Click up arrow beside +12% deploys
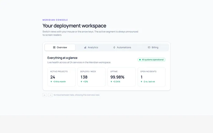Viewport: 213px width, 133px height. coord(81,82)
